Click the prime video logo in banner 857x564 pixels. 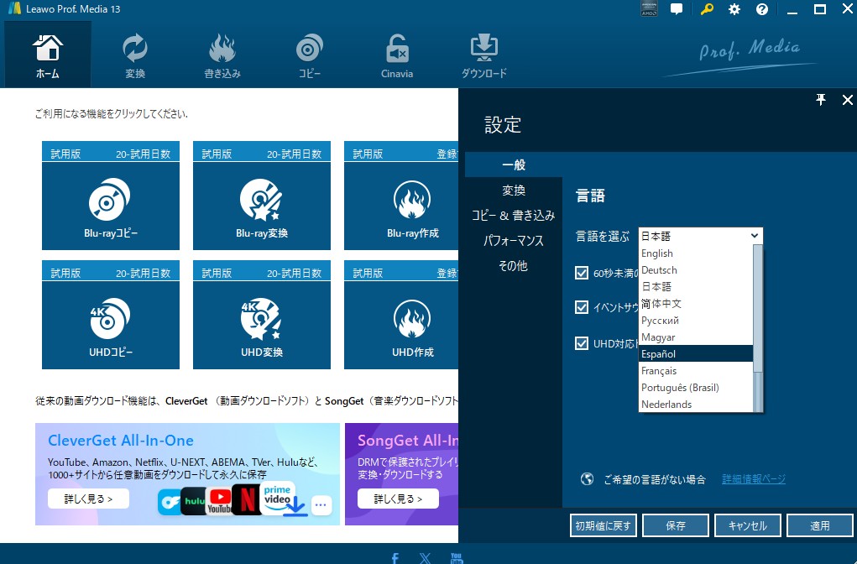tap(278, 496)
